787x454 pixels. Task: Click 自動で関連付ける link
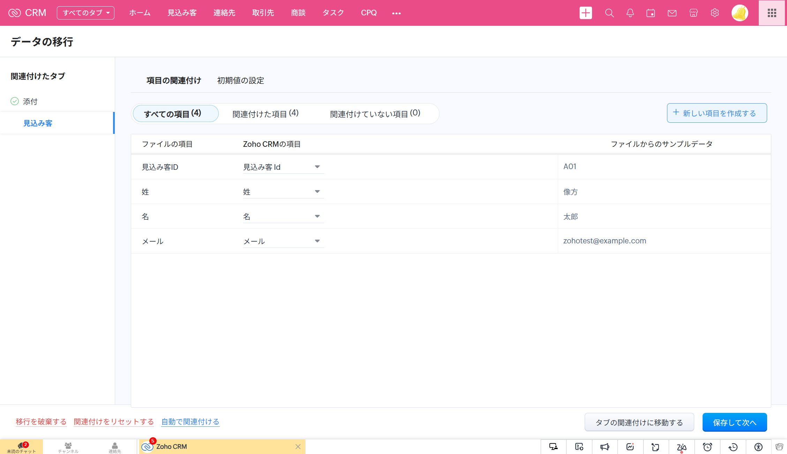click(190, 422)
